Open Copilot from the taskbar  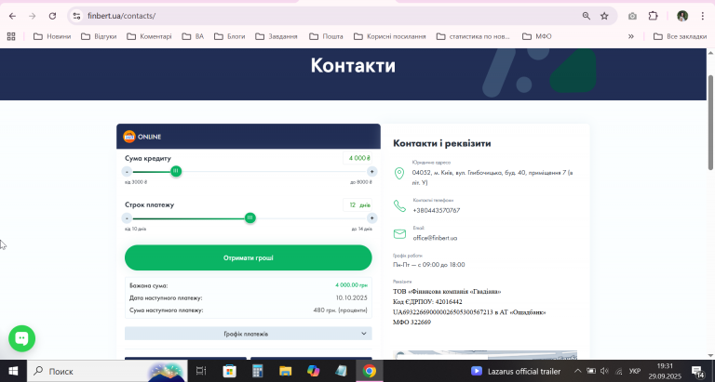pyautogui.click(x=313, y=371)
